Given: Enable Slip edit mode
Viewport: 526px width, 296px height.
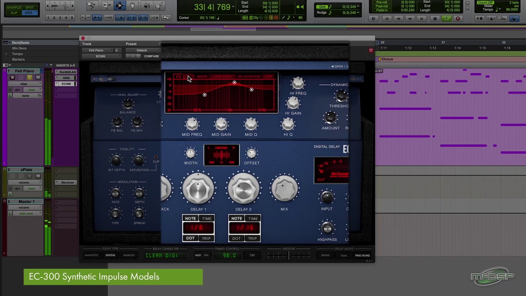Looking at the screenshot, I should click(14, 13).
